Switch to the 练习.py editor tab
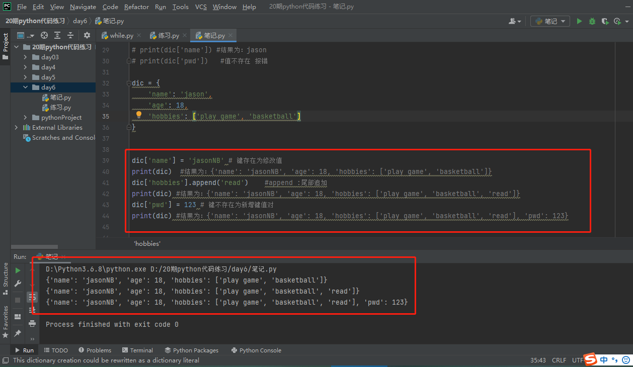 169,35
